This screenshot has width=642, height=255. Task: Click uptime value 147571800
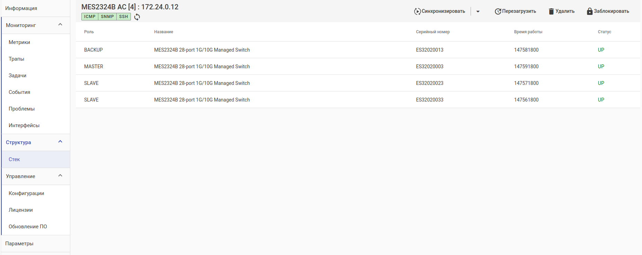(526, 83)
